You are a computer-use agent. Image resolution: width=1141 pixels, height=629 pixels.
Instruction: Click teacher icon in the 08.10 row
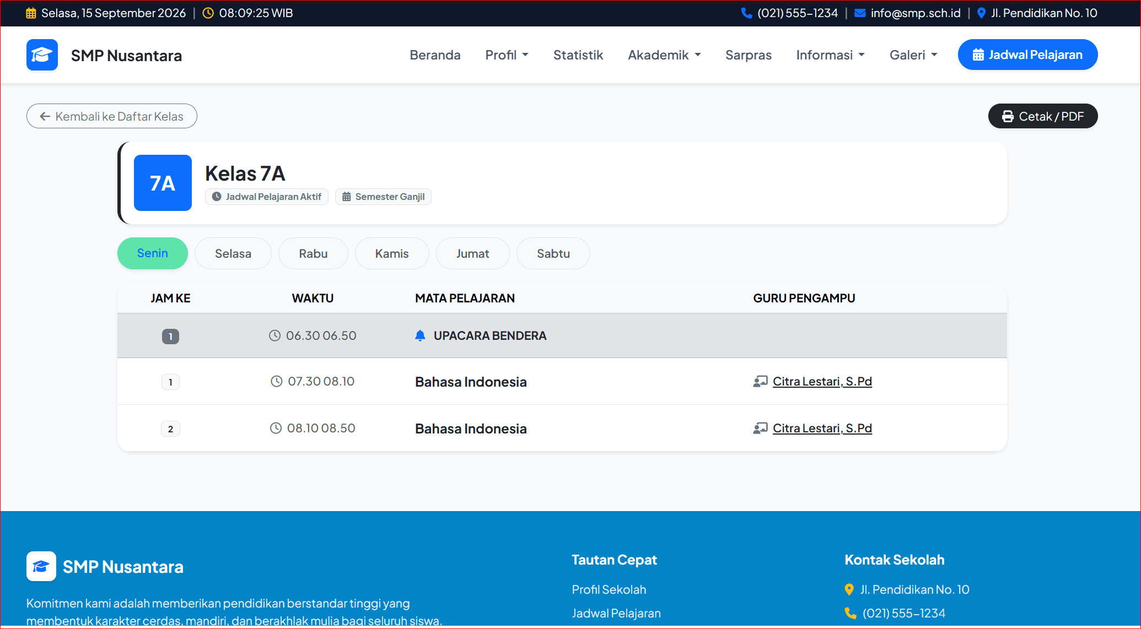(761, 428)
